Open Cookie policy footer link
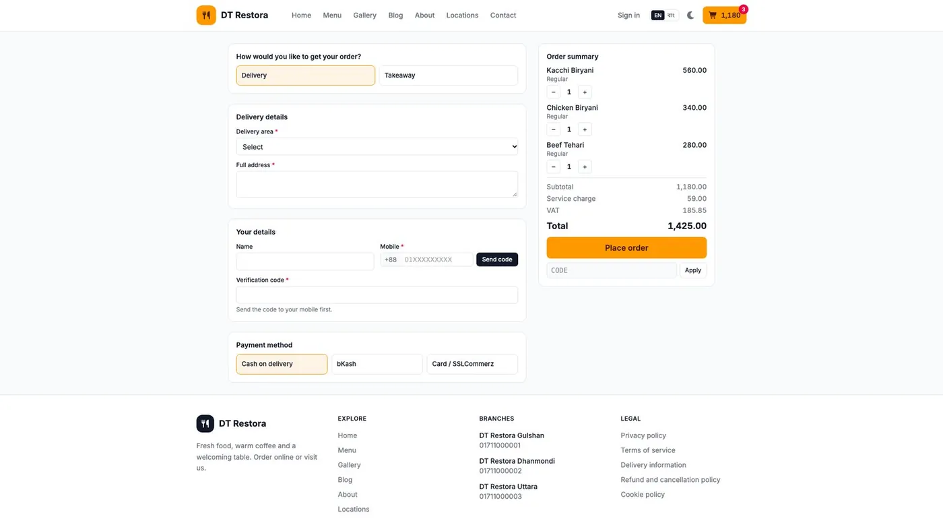 [x=643, y=495]
